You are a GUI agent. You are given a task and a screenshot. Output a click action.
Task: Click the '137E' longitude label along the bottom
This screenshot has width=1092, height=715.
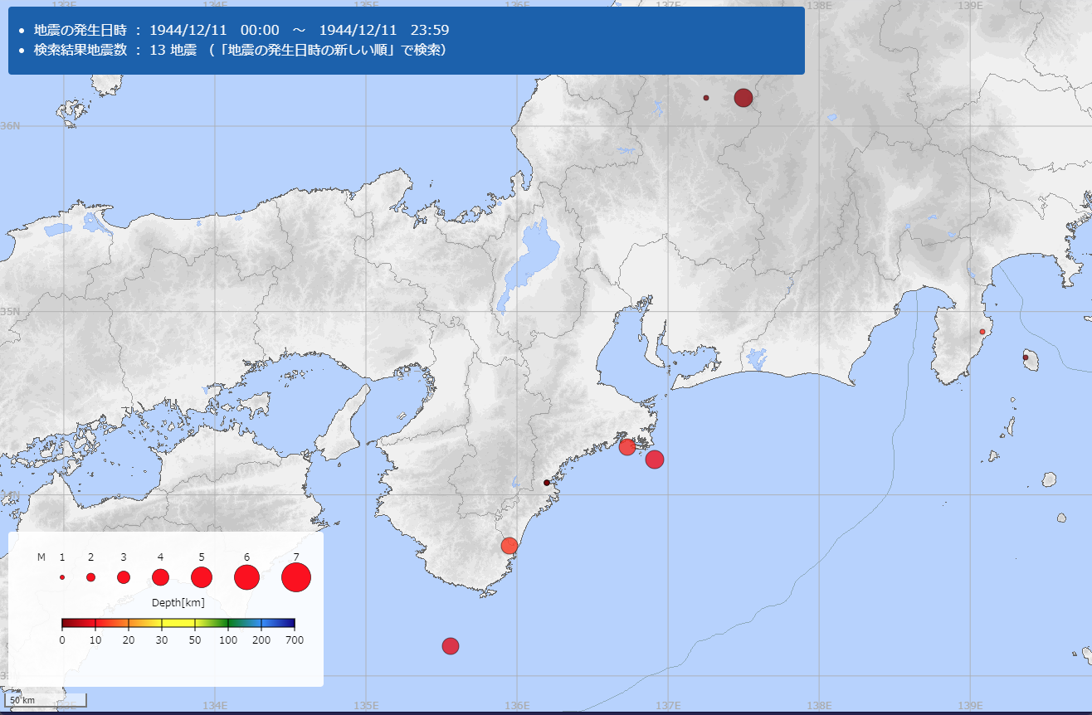668,706
